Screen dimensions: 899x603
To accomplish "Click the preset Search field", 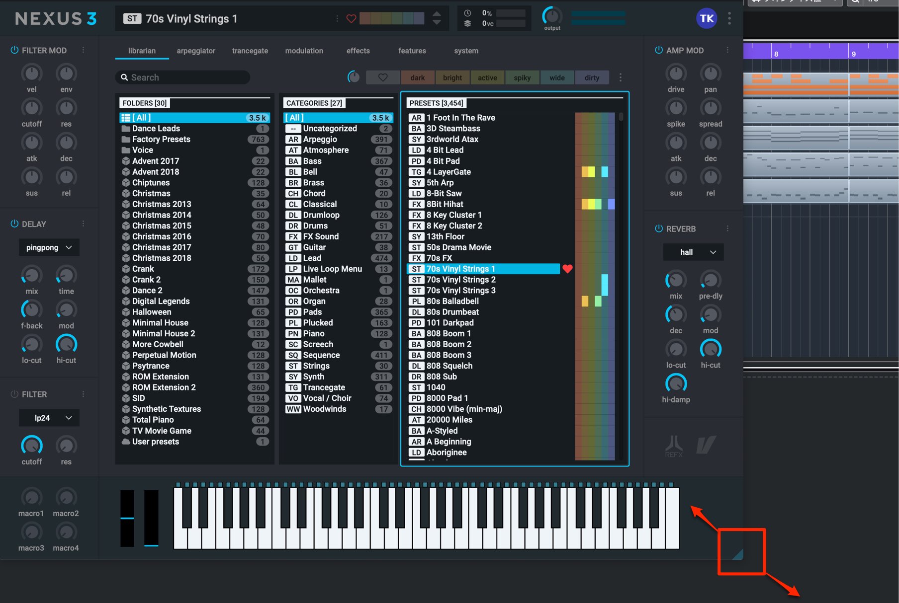I will click(x=183, y=77).
